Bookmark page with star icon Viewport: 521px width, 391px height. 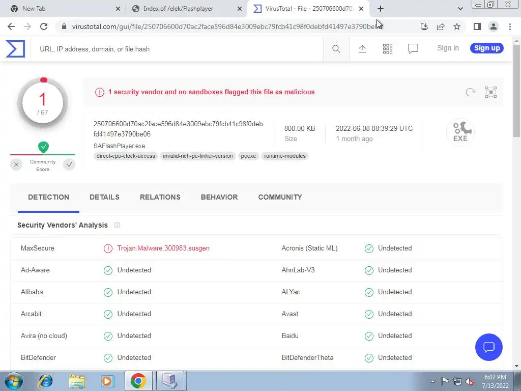point(457,26)
